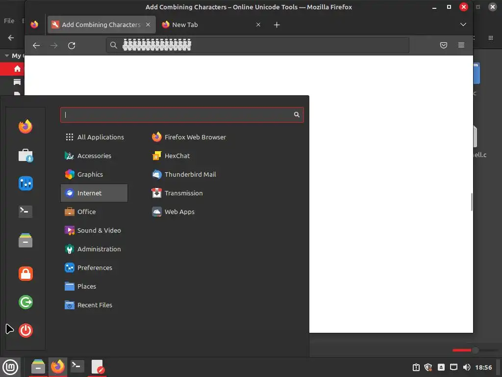This screenshot has height=377, width=502.
Task: Click the Lock Screen orange icon
Action: 25,274
